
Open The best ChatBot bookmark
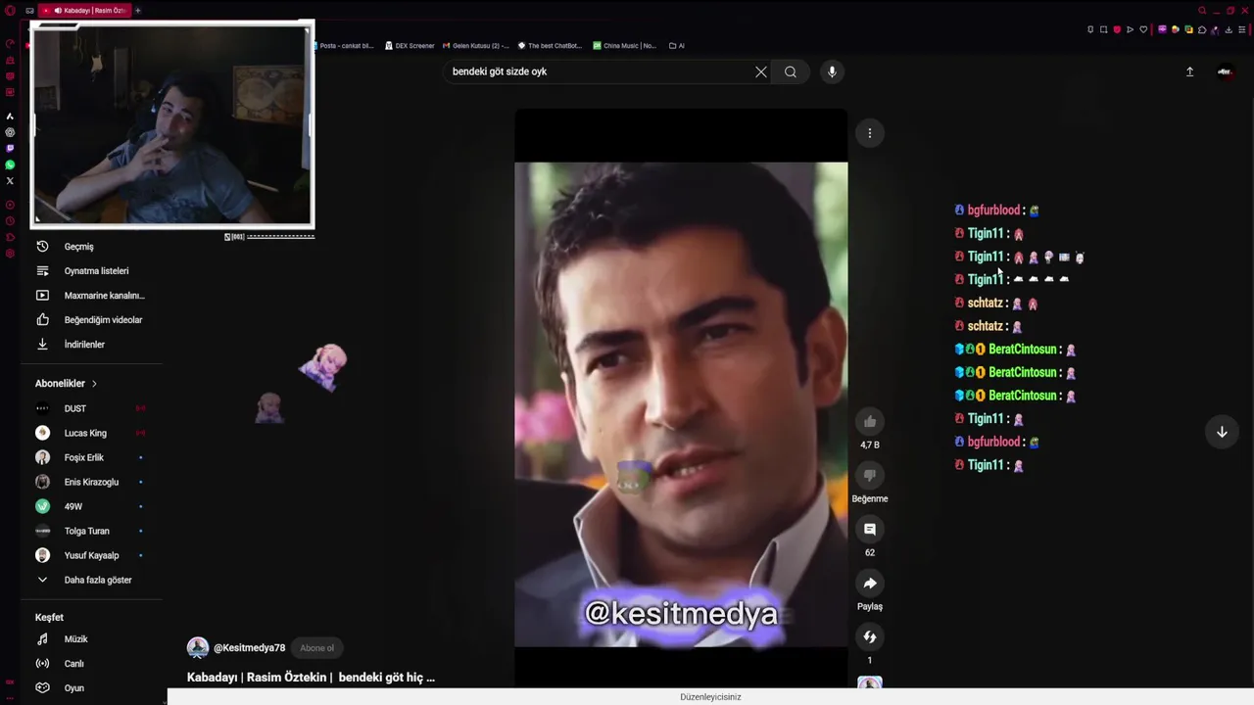click(x=550, y=46)
